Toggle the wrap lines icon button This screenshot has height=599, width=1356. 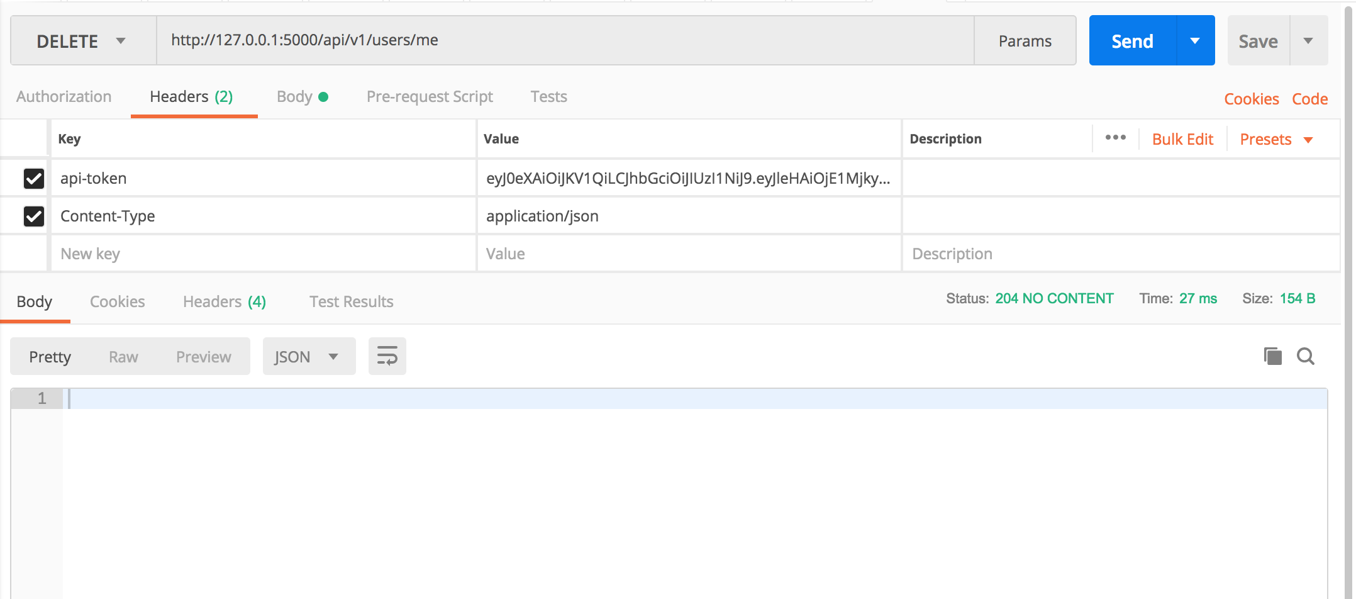(x=387, y=356)
